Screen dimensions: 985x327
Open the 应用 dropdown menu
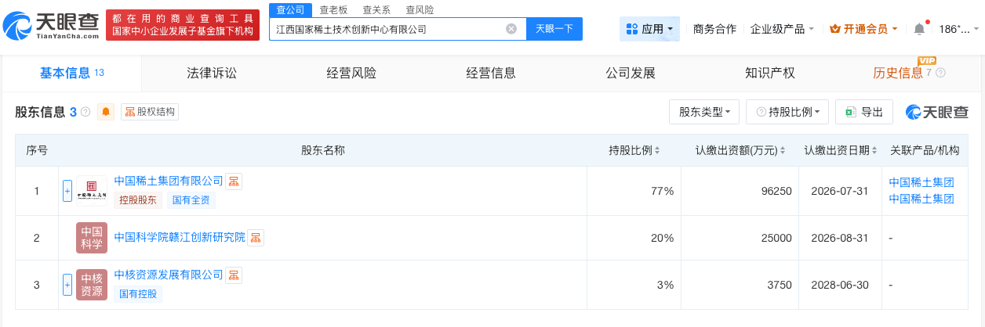pyautogui.click(x=649, y=29)
